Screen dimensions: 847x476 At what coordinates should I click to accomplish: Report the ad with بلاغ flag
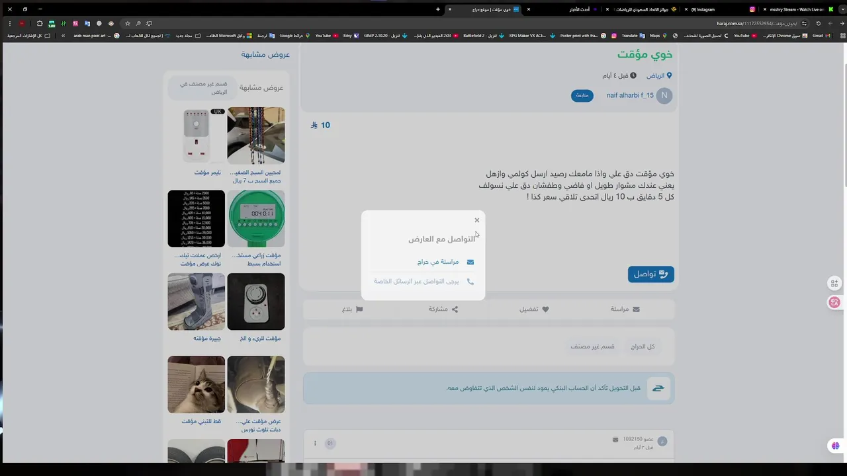(x=352, y=309)
